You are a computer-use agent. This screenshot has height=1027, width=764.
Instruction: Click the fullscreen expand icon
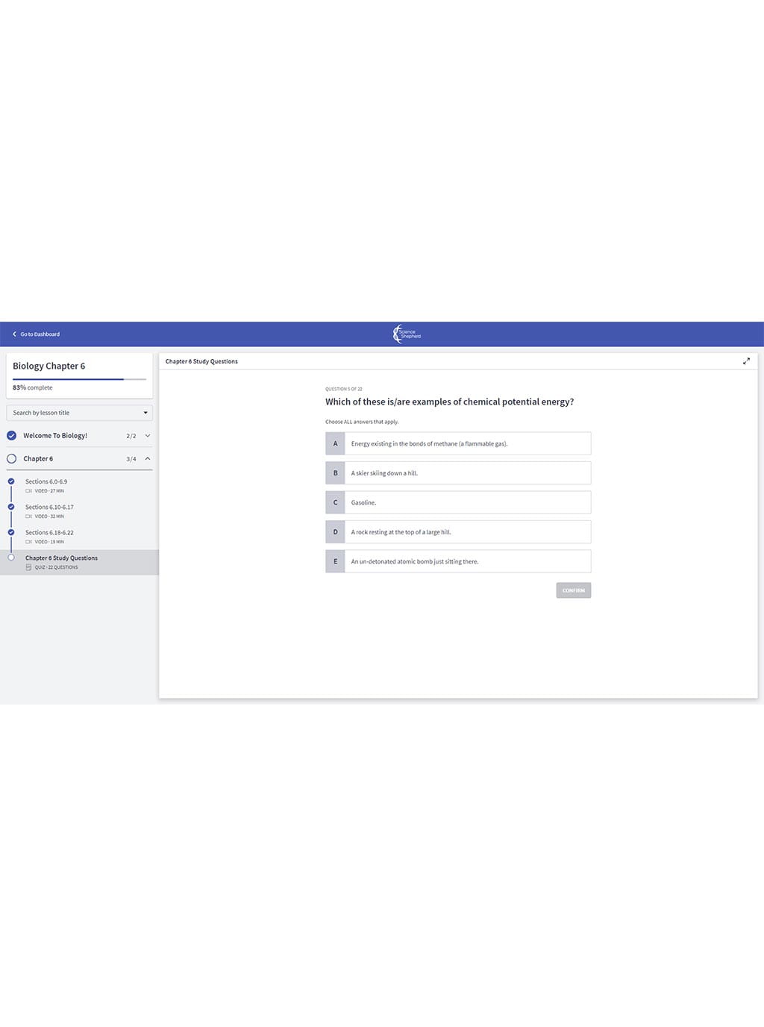746,361
